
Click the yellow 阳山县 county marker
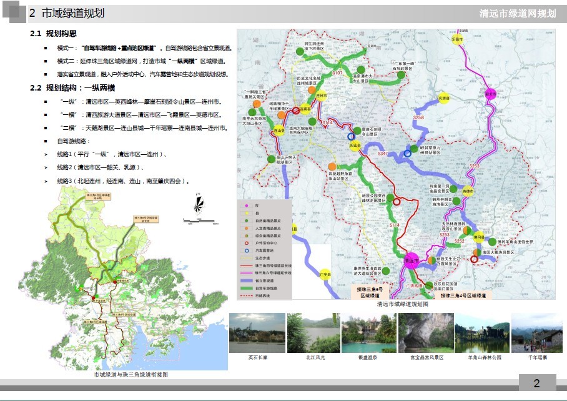(356, 146)
